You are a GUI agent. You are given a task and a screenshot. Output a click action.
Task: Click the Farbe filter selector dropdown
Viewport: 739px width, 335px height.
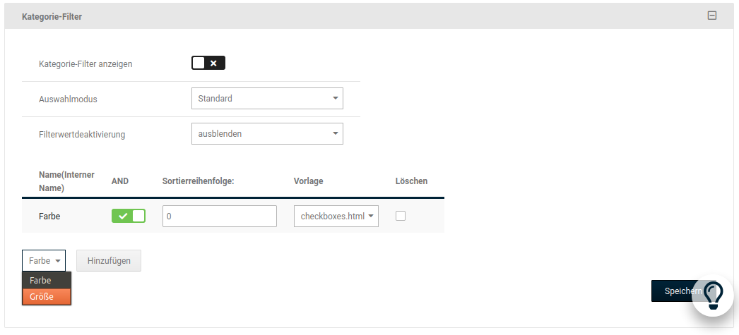click(x=44, y=261)
